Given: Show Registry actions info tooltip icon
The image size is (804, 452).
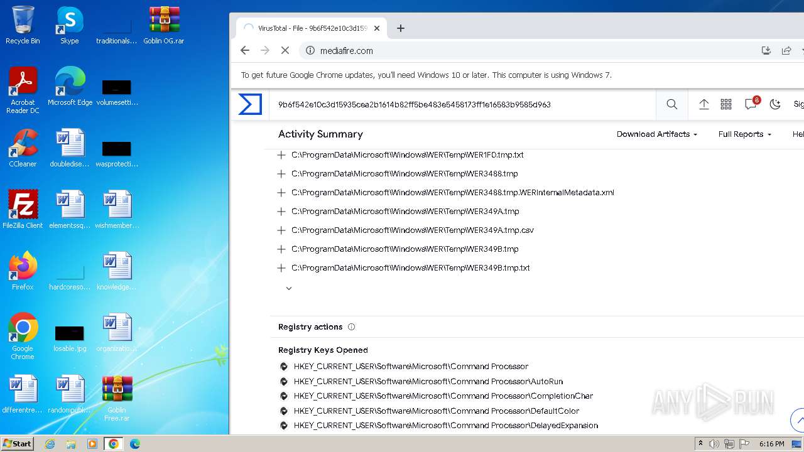Looking at the screenshot, I should point(351,327).
